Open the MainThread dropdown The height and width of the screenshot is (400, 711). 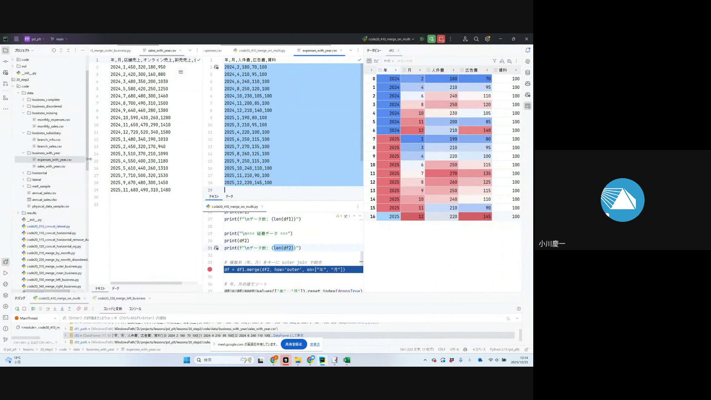click(55, 318)
